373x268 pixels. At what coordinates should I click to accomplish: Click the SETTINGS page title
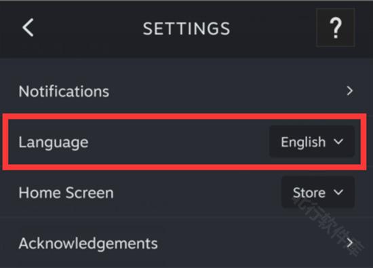(x=186, y=28)
